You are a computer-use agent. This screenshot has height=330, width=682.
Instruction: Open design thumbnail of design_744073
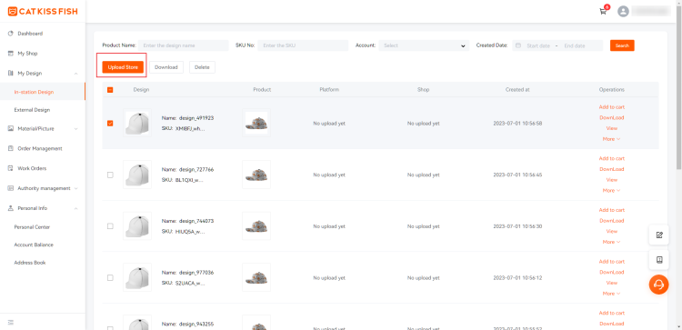coord(137,226)
